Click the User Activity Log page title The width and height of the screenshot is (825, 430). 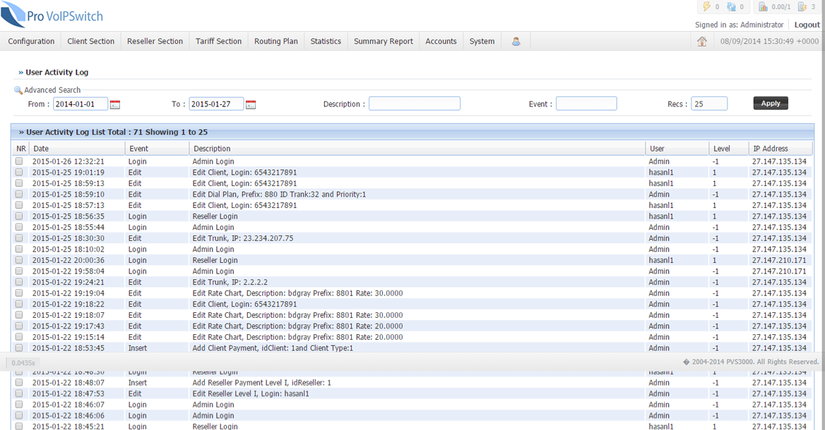[x=57, y=73]
